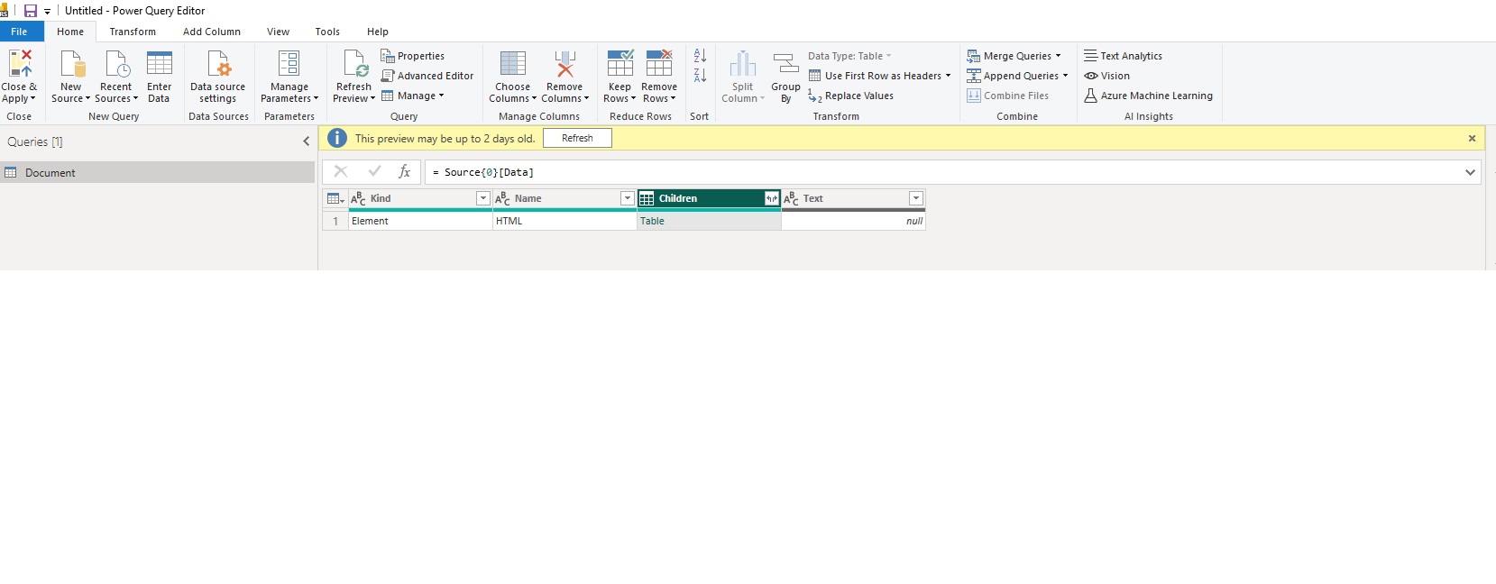1496x584 pixels.
Task: Click the Refresh button in the preview banner
Action: 577,138
